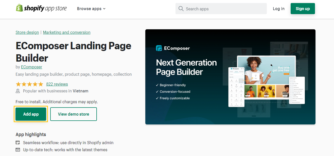This screenshot has width=334, height=156.
Task: Click 'Seamless workflow: use directly in Shopify admin'
Action: pos(68,143)
